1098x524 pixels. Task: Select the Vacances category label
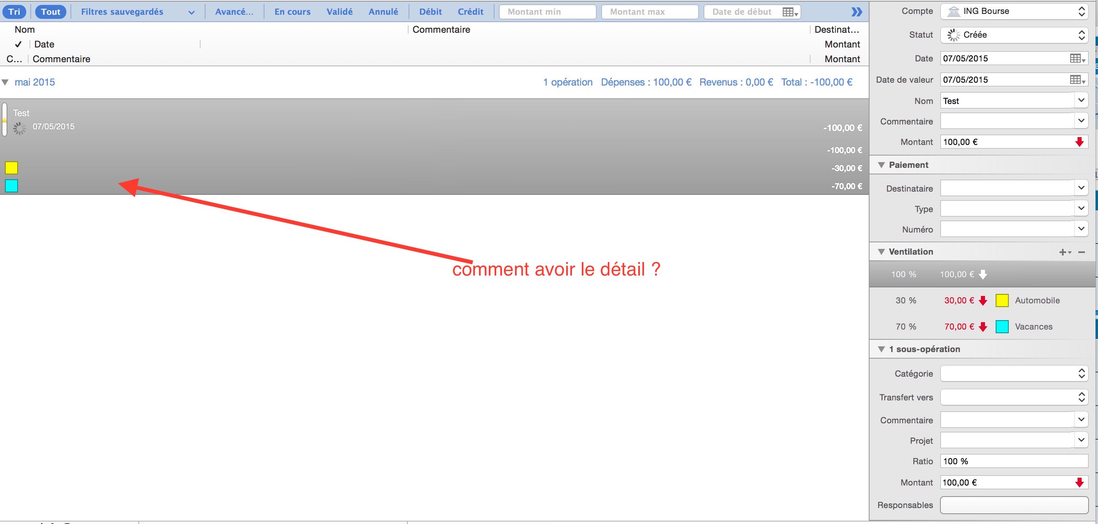1034,327
